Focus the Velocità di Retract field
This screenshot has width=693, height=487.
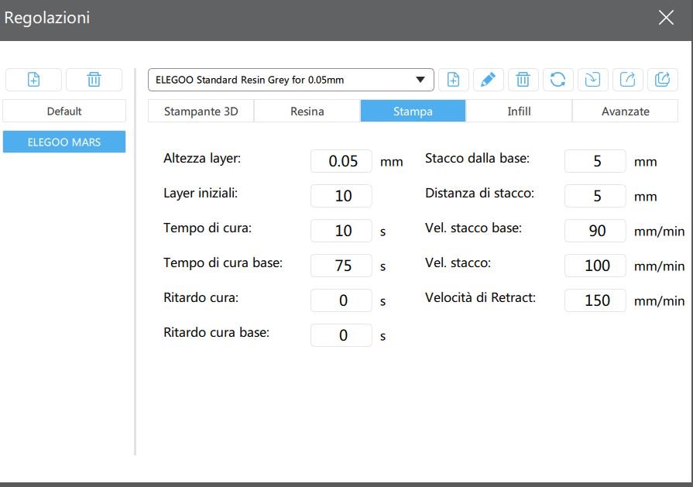(595, 300)
